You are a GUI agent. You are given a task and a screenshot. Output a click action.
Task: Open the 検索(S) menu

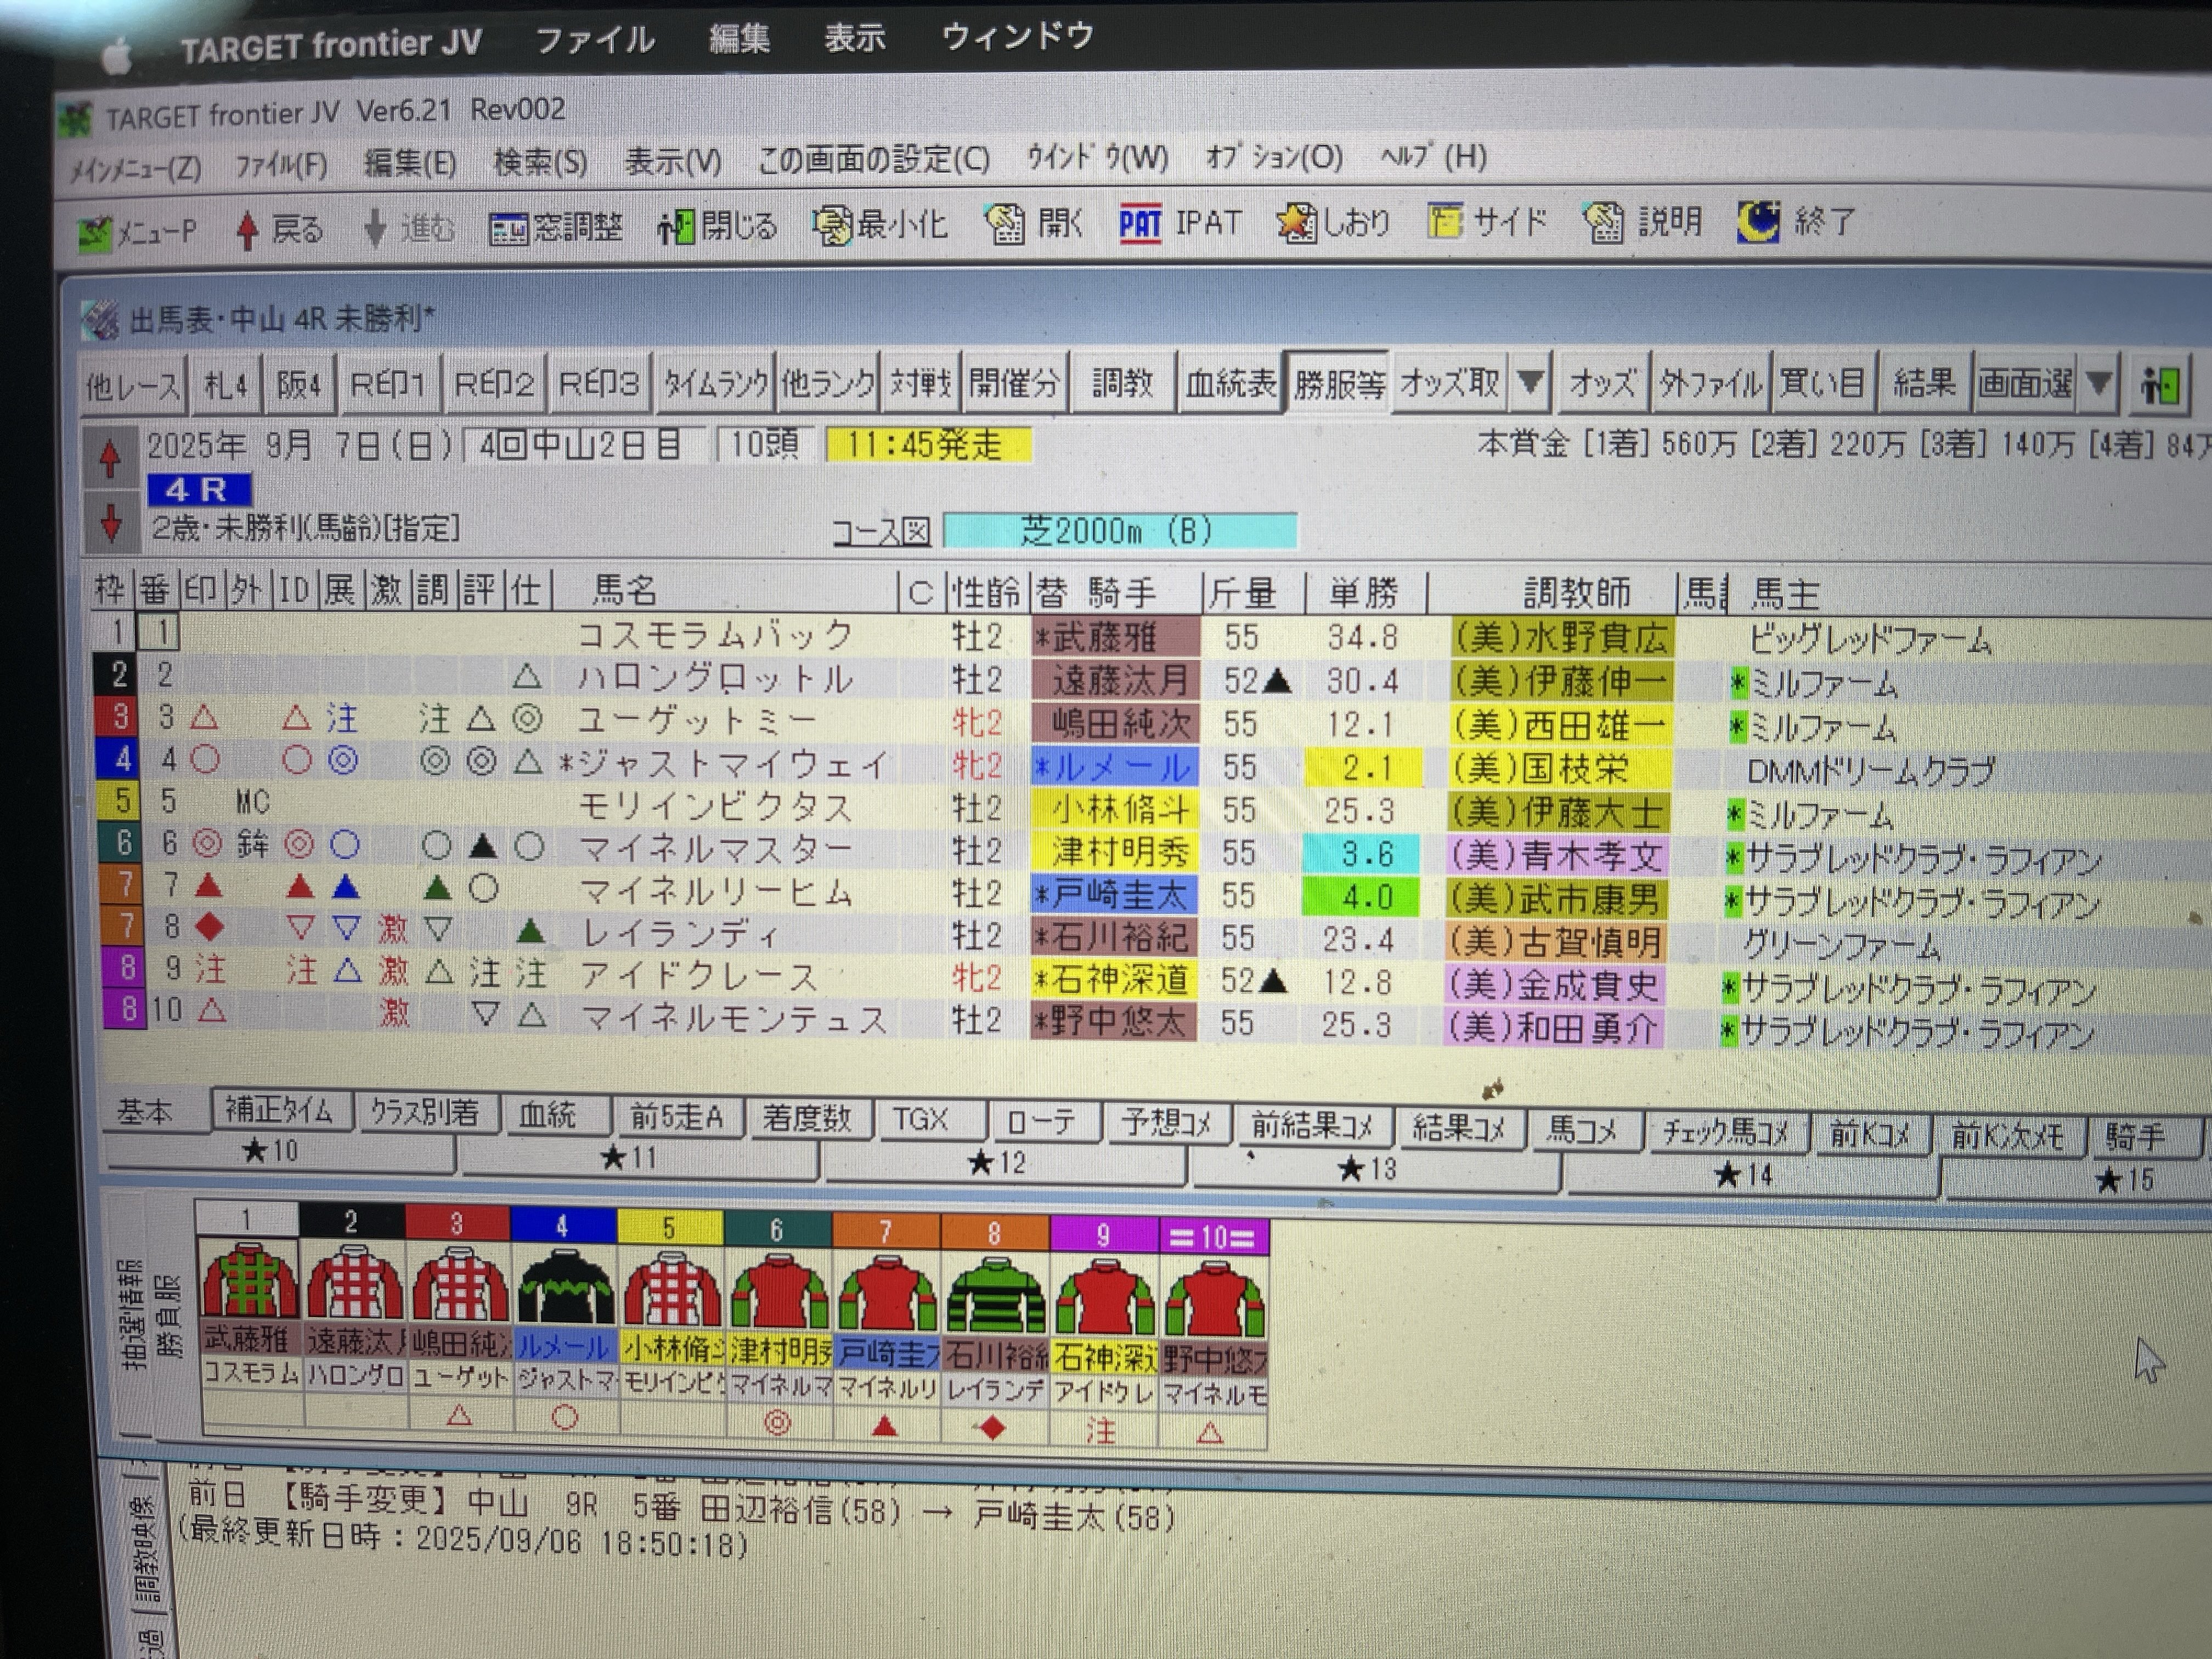point(540,162)
